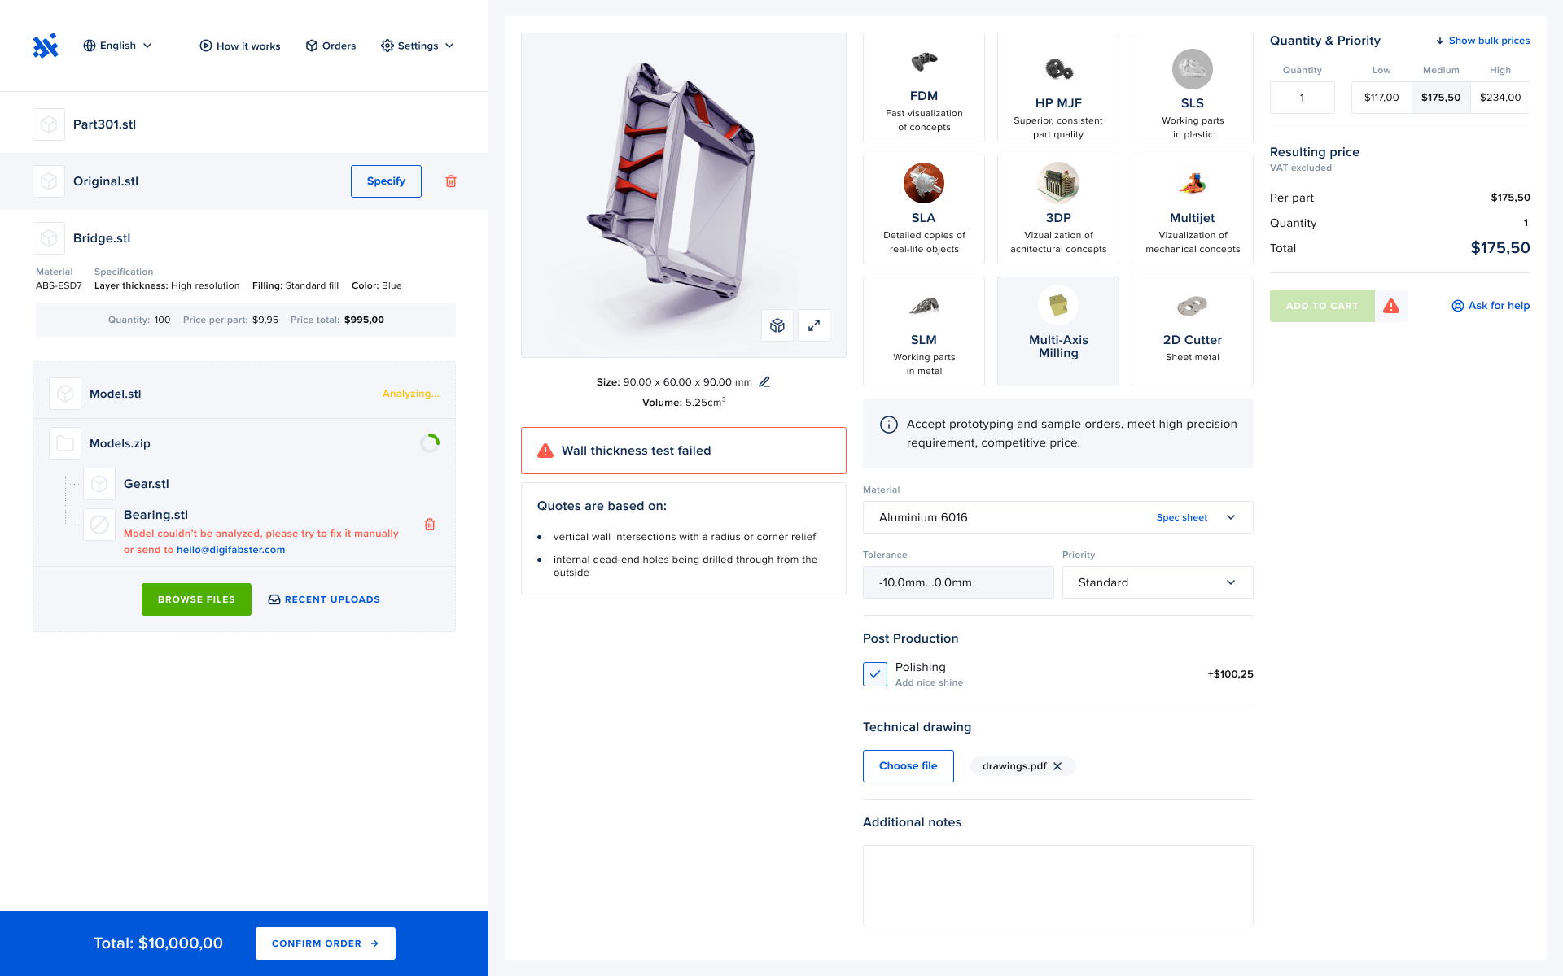This screenshot has height=976, width=1563.
Task: Click the pencil icon to edit size
Action: point(764,382)
